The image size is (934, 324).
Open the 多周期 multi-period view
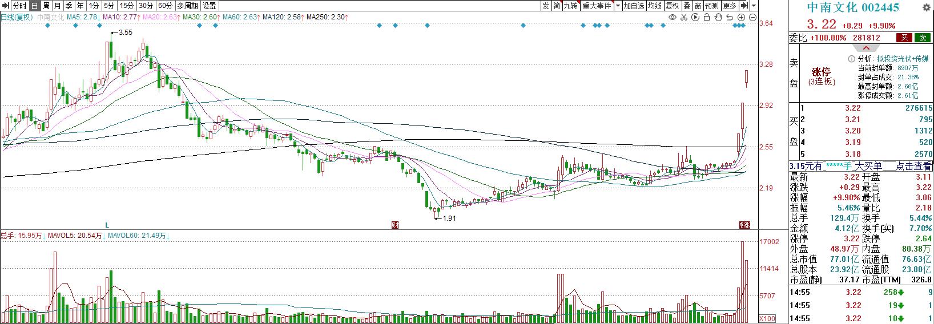pos(188,6)
